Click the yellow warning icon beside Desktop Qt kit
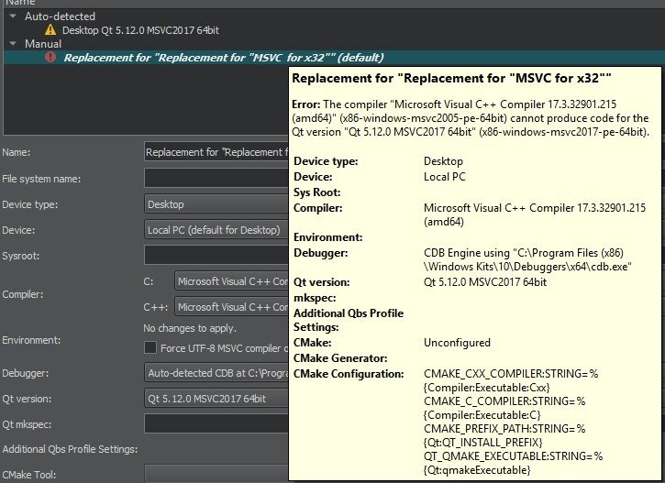 point(50,29)
